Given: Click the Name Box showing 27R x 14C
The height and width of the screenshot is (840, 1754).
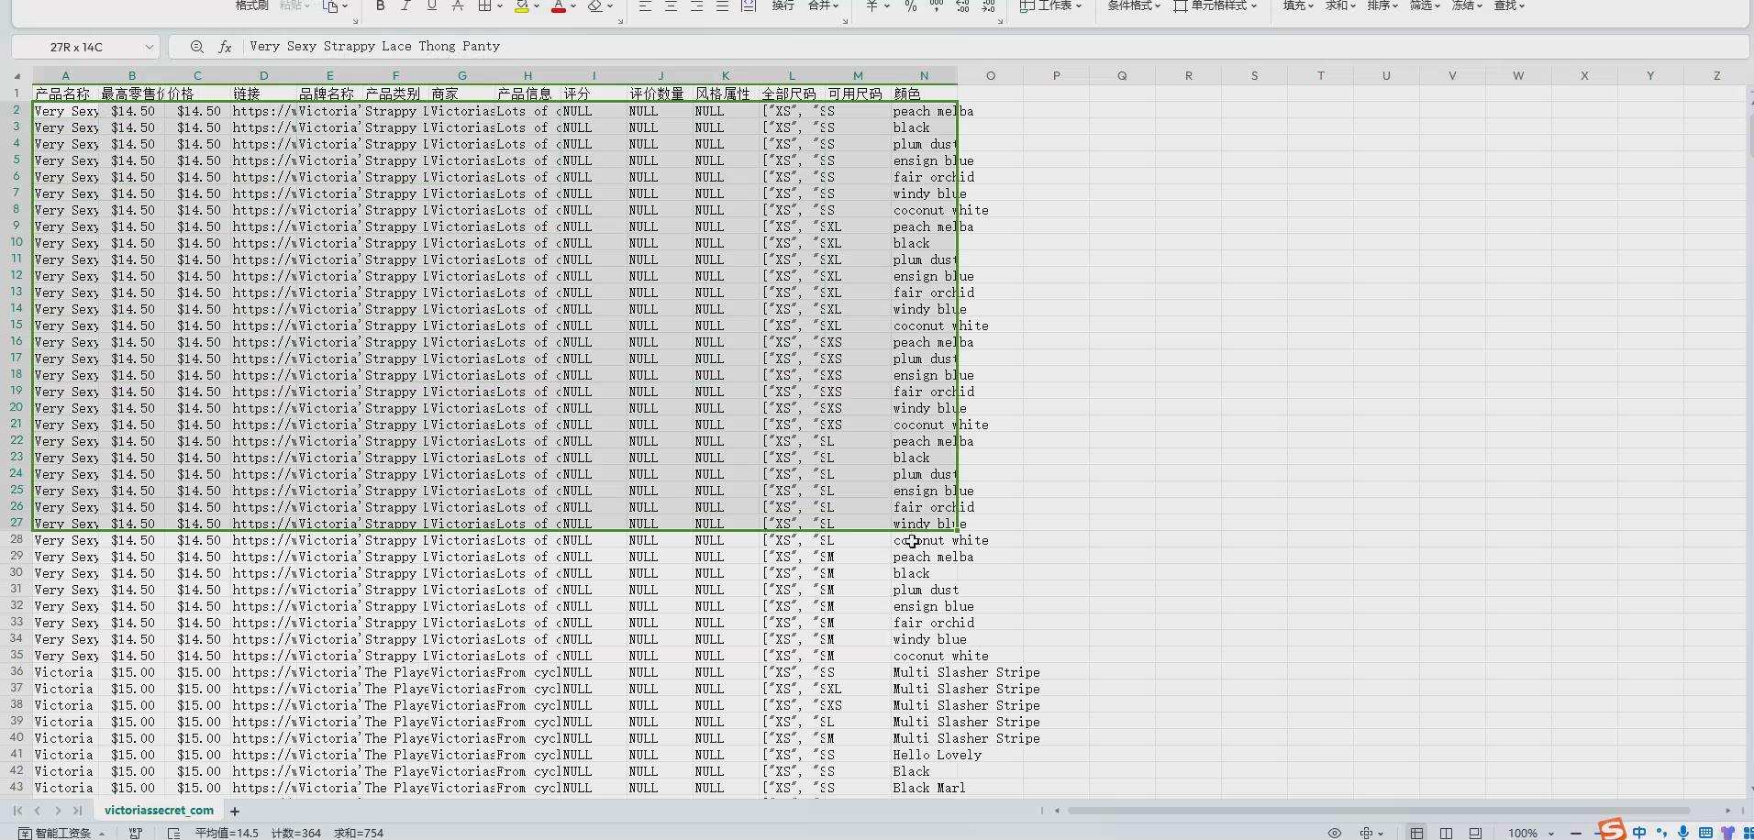Looking at the screenshot, I should [76, 47].
